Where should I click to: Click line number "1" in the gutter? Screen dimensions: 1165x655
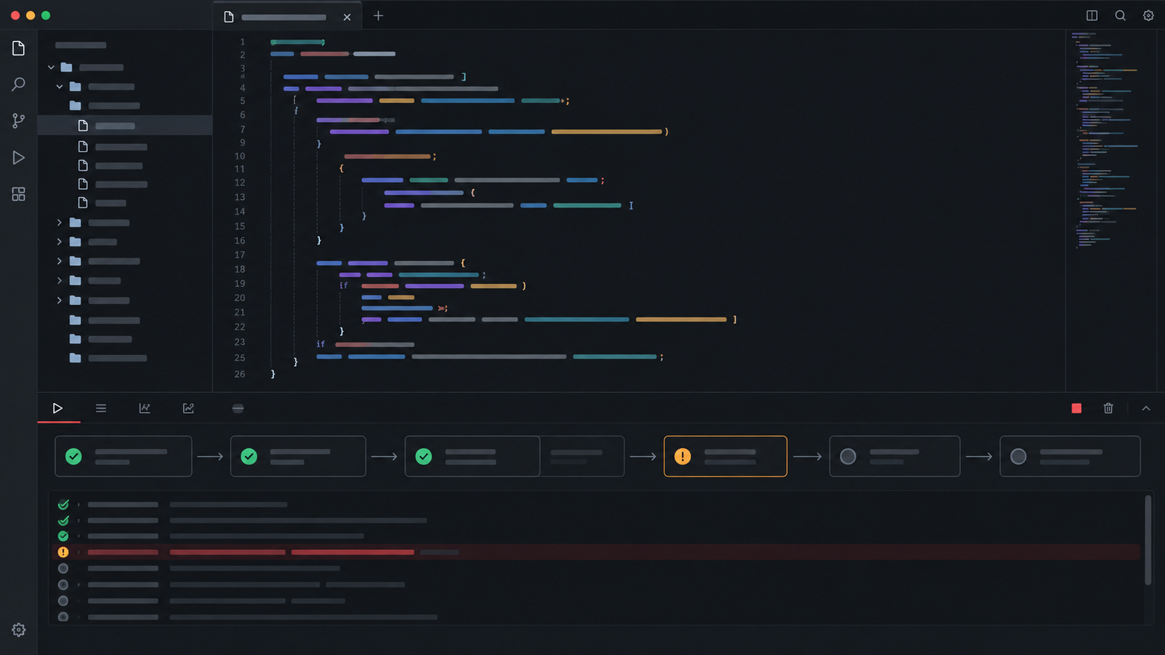[x=242, y=42]
